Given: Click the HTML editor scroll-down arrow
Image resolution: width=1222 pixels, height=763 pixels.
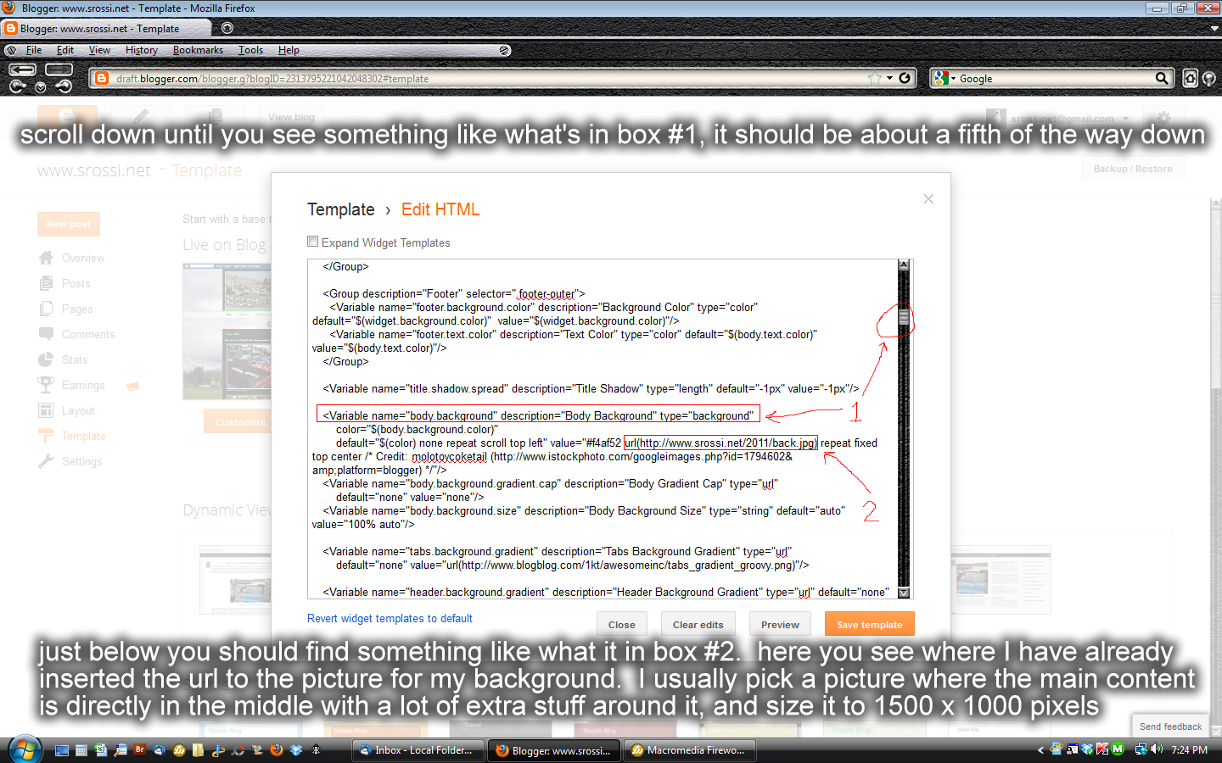Looking at the screenshot, I should tap(904, 593).
